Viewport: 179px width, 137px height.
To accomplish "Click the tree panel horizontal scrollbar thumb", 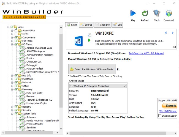I will point(29,133).
